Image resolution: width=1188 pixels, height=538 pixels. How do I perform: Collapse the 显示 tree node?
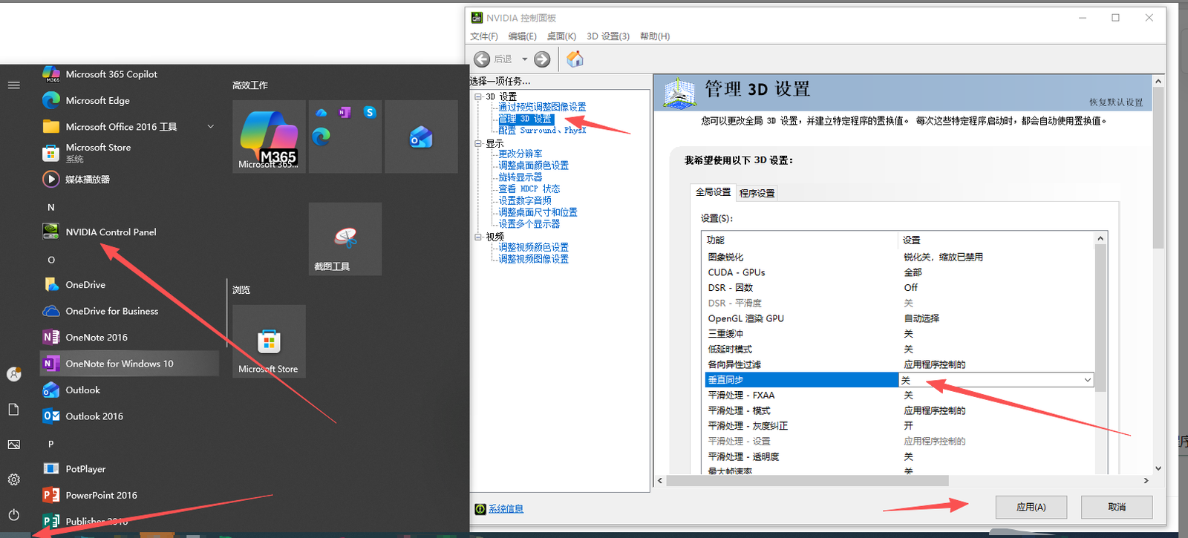(x=478, y=143)
